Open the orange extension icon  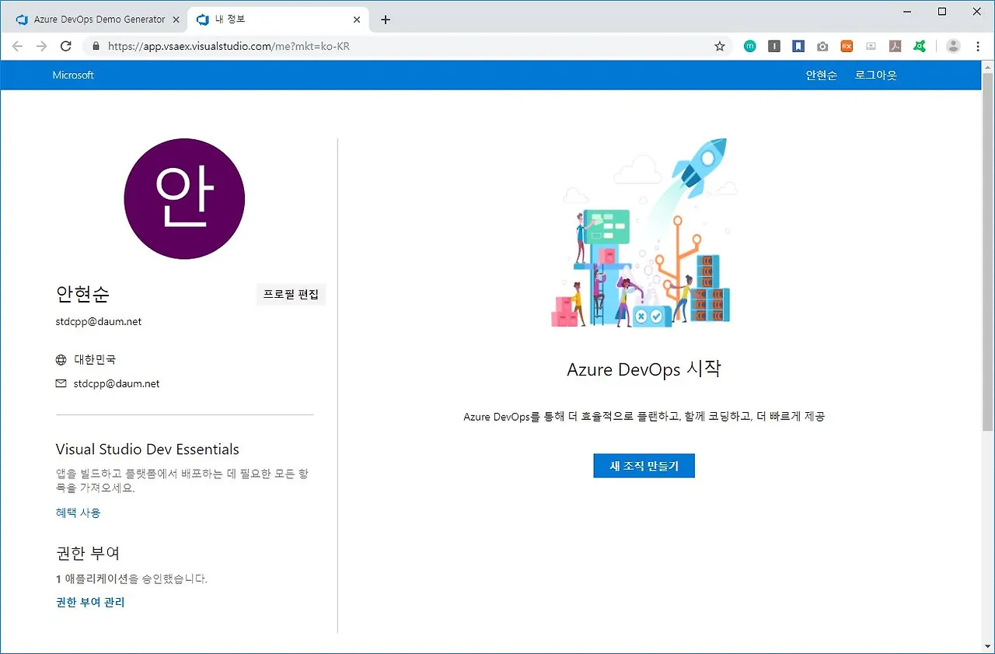[x=847, y=46]
